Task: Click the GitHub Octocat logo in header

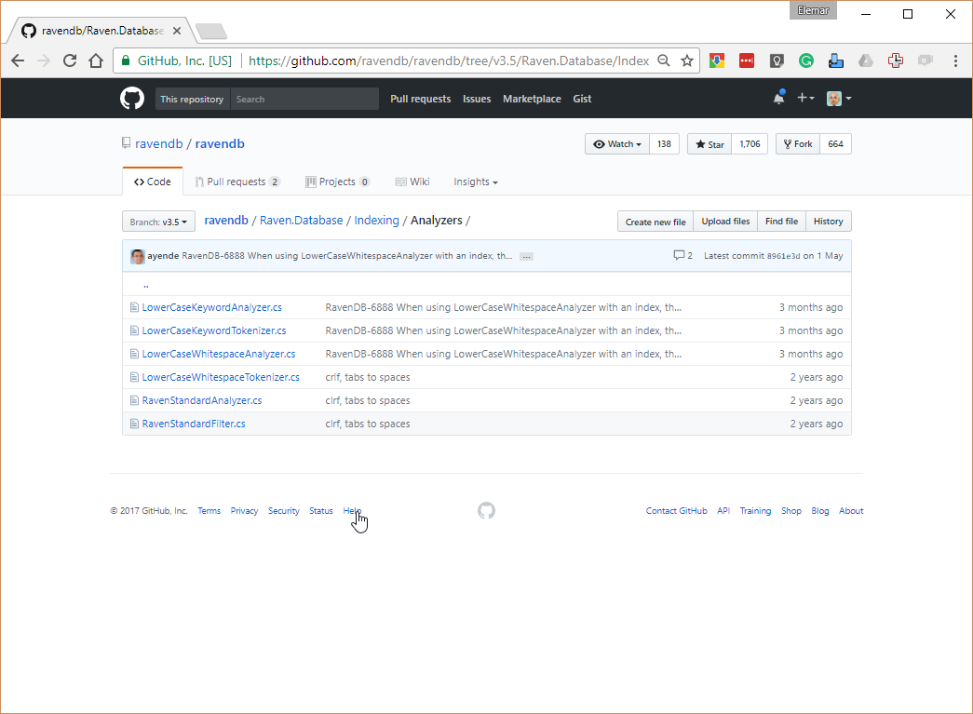Action: pos(131,99)
